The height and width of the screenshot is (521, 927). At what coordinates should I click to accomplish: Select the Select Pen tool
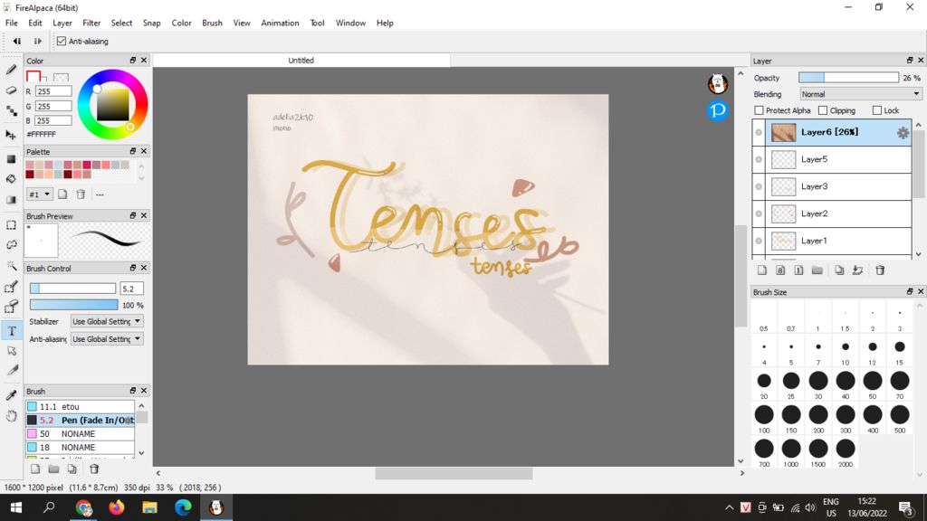click(x=11, y=288)
